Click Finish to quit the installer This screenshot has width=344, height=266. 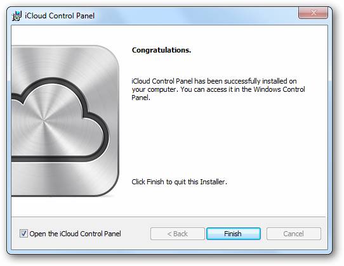(233, 234)
